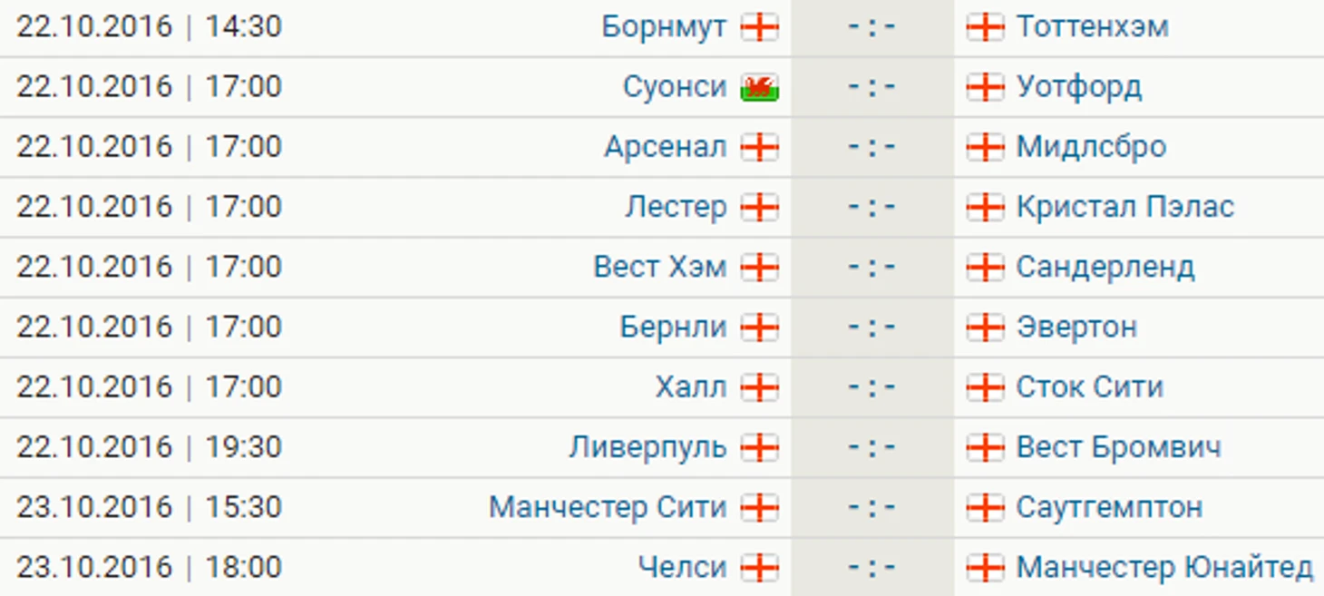Open the Манчестер Сити team link
The image size is (1324, 596).
[x=608, y=507]
